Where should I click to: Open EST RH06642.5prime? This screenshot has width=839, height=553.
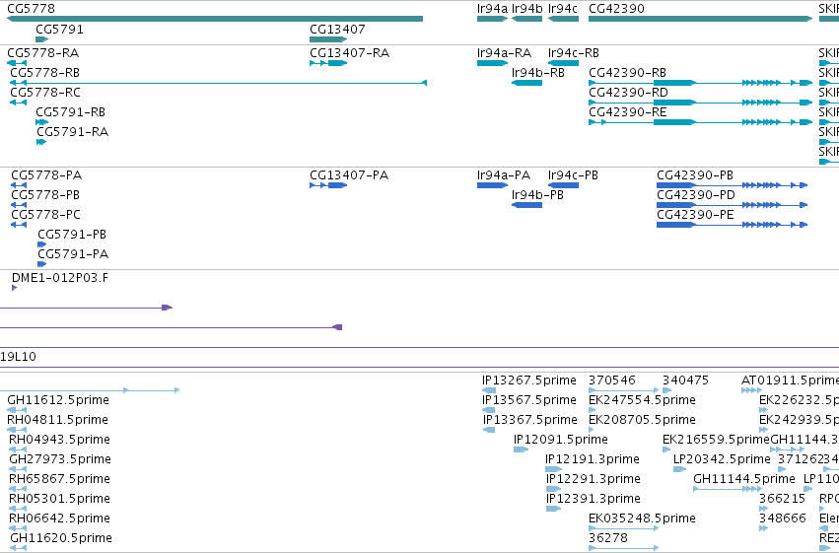click(59, 518)
